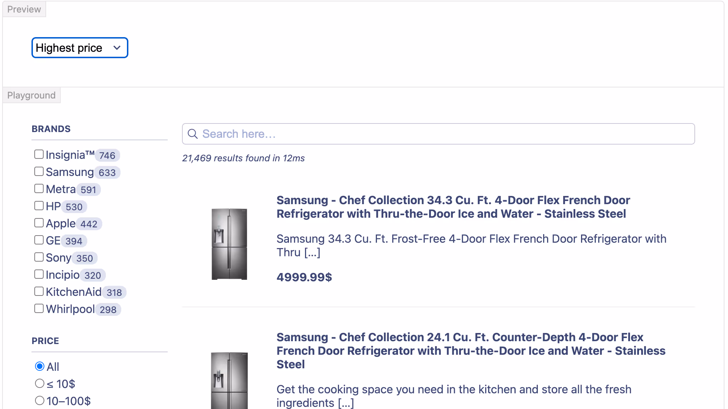
Task: Choose the ≤ 10$ price range
Action: (x=40, y=384)
